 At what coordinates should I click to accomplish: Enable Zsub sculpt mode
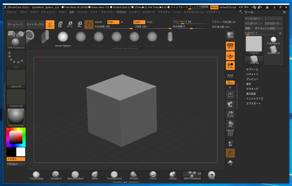(152, 22)
